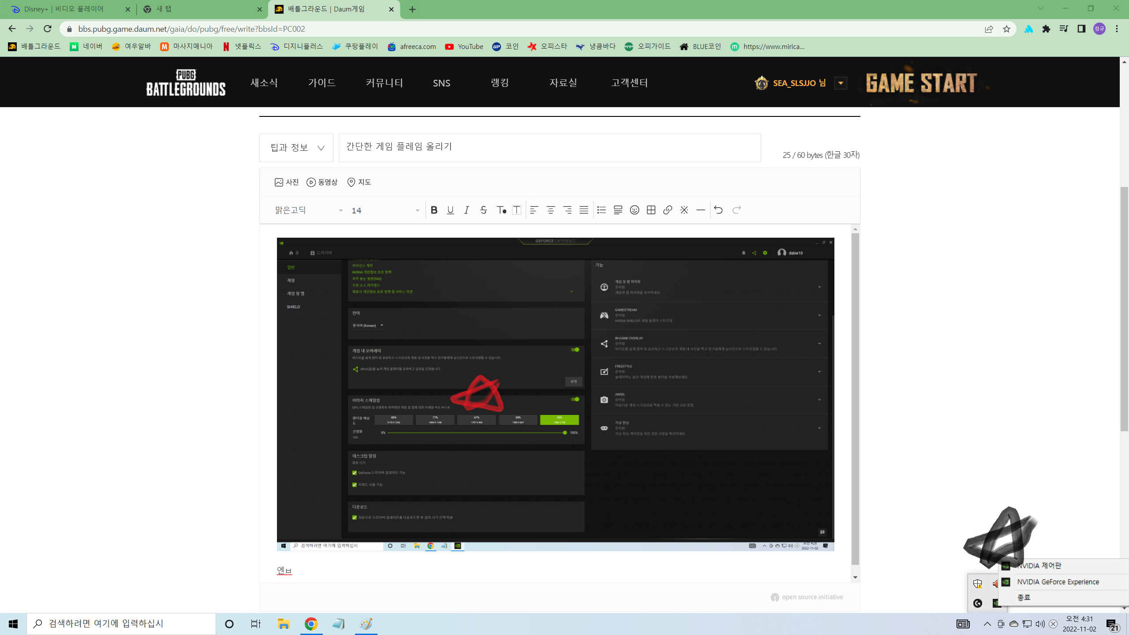Open Windows Start menu

point(13,624)
